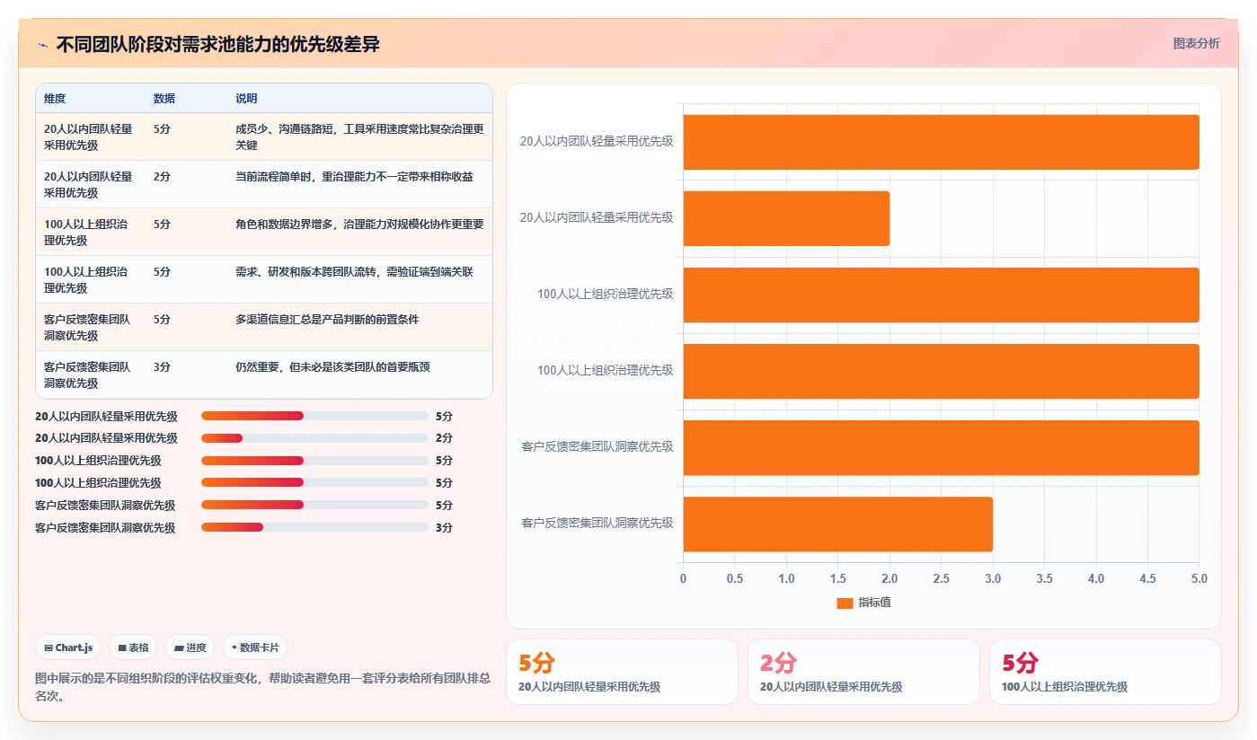Click the 数据 column header in the table
The height and width of the screenshot is (740, 1257).
[164, 98]
